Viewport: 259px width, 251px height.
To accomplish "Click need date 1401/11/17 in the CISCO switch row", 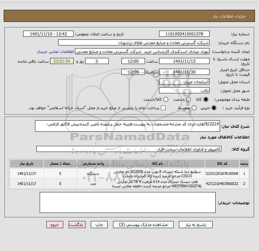I will (x=27, y=174).
